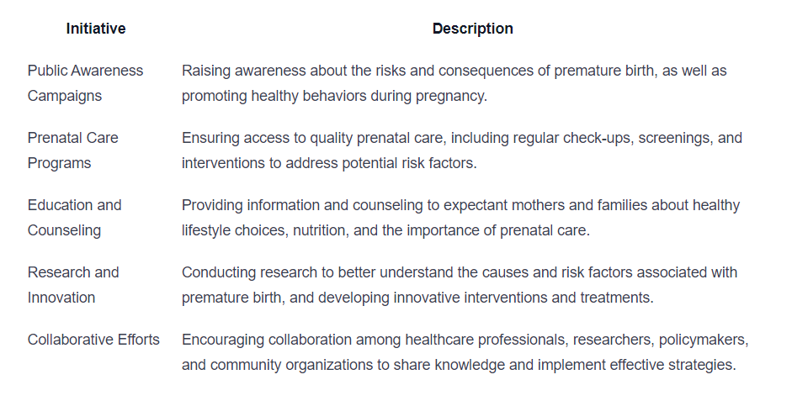Click the Description column header
This screenshot has width=792, height=401.
(x=472, y=29)
